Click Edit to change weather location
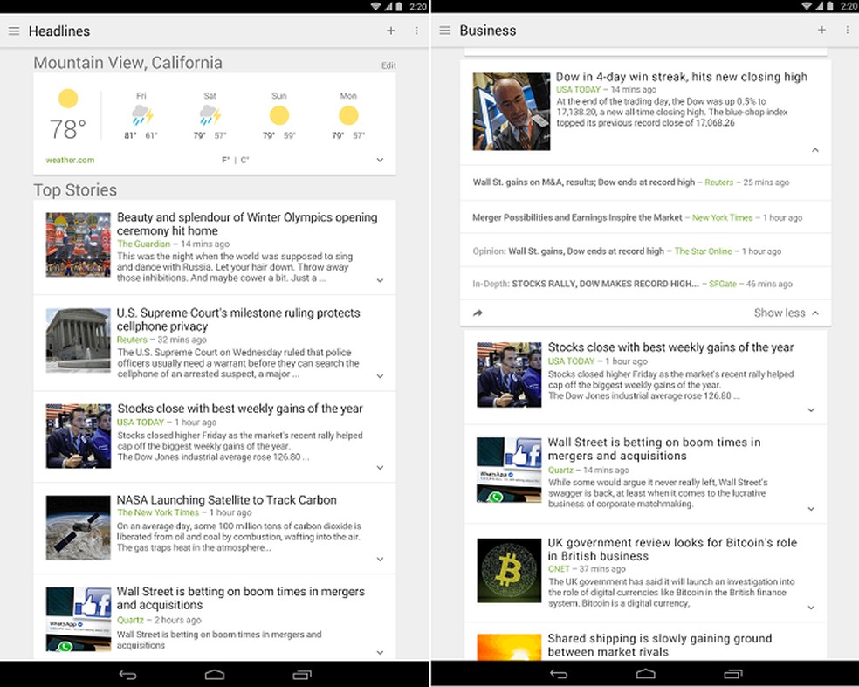Viewport: 859px width, 687px height. tap(388, 65)
